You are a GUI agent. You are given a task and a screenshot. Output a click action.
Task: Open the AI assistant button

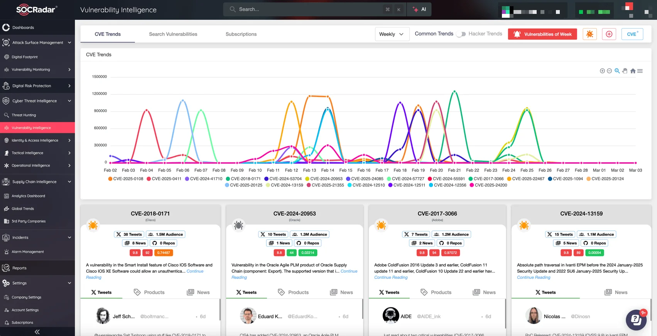point(419,9)
